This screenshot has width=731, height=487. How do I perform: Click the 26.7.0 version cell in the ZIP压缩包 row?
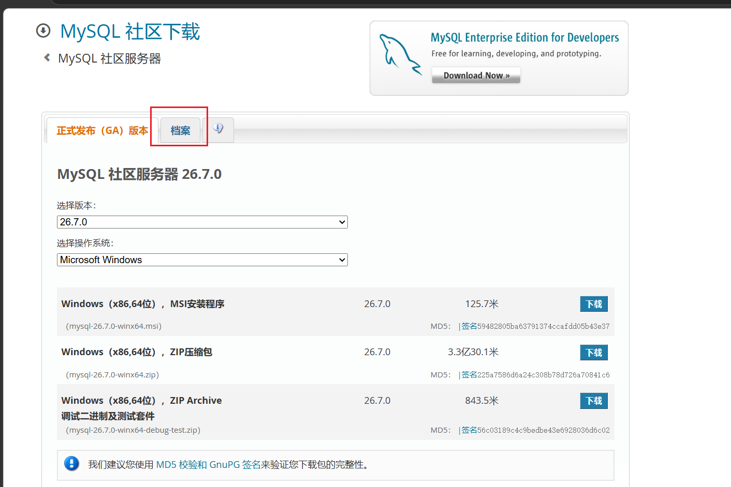(377, 352)
